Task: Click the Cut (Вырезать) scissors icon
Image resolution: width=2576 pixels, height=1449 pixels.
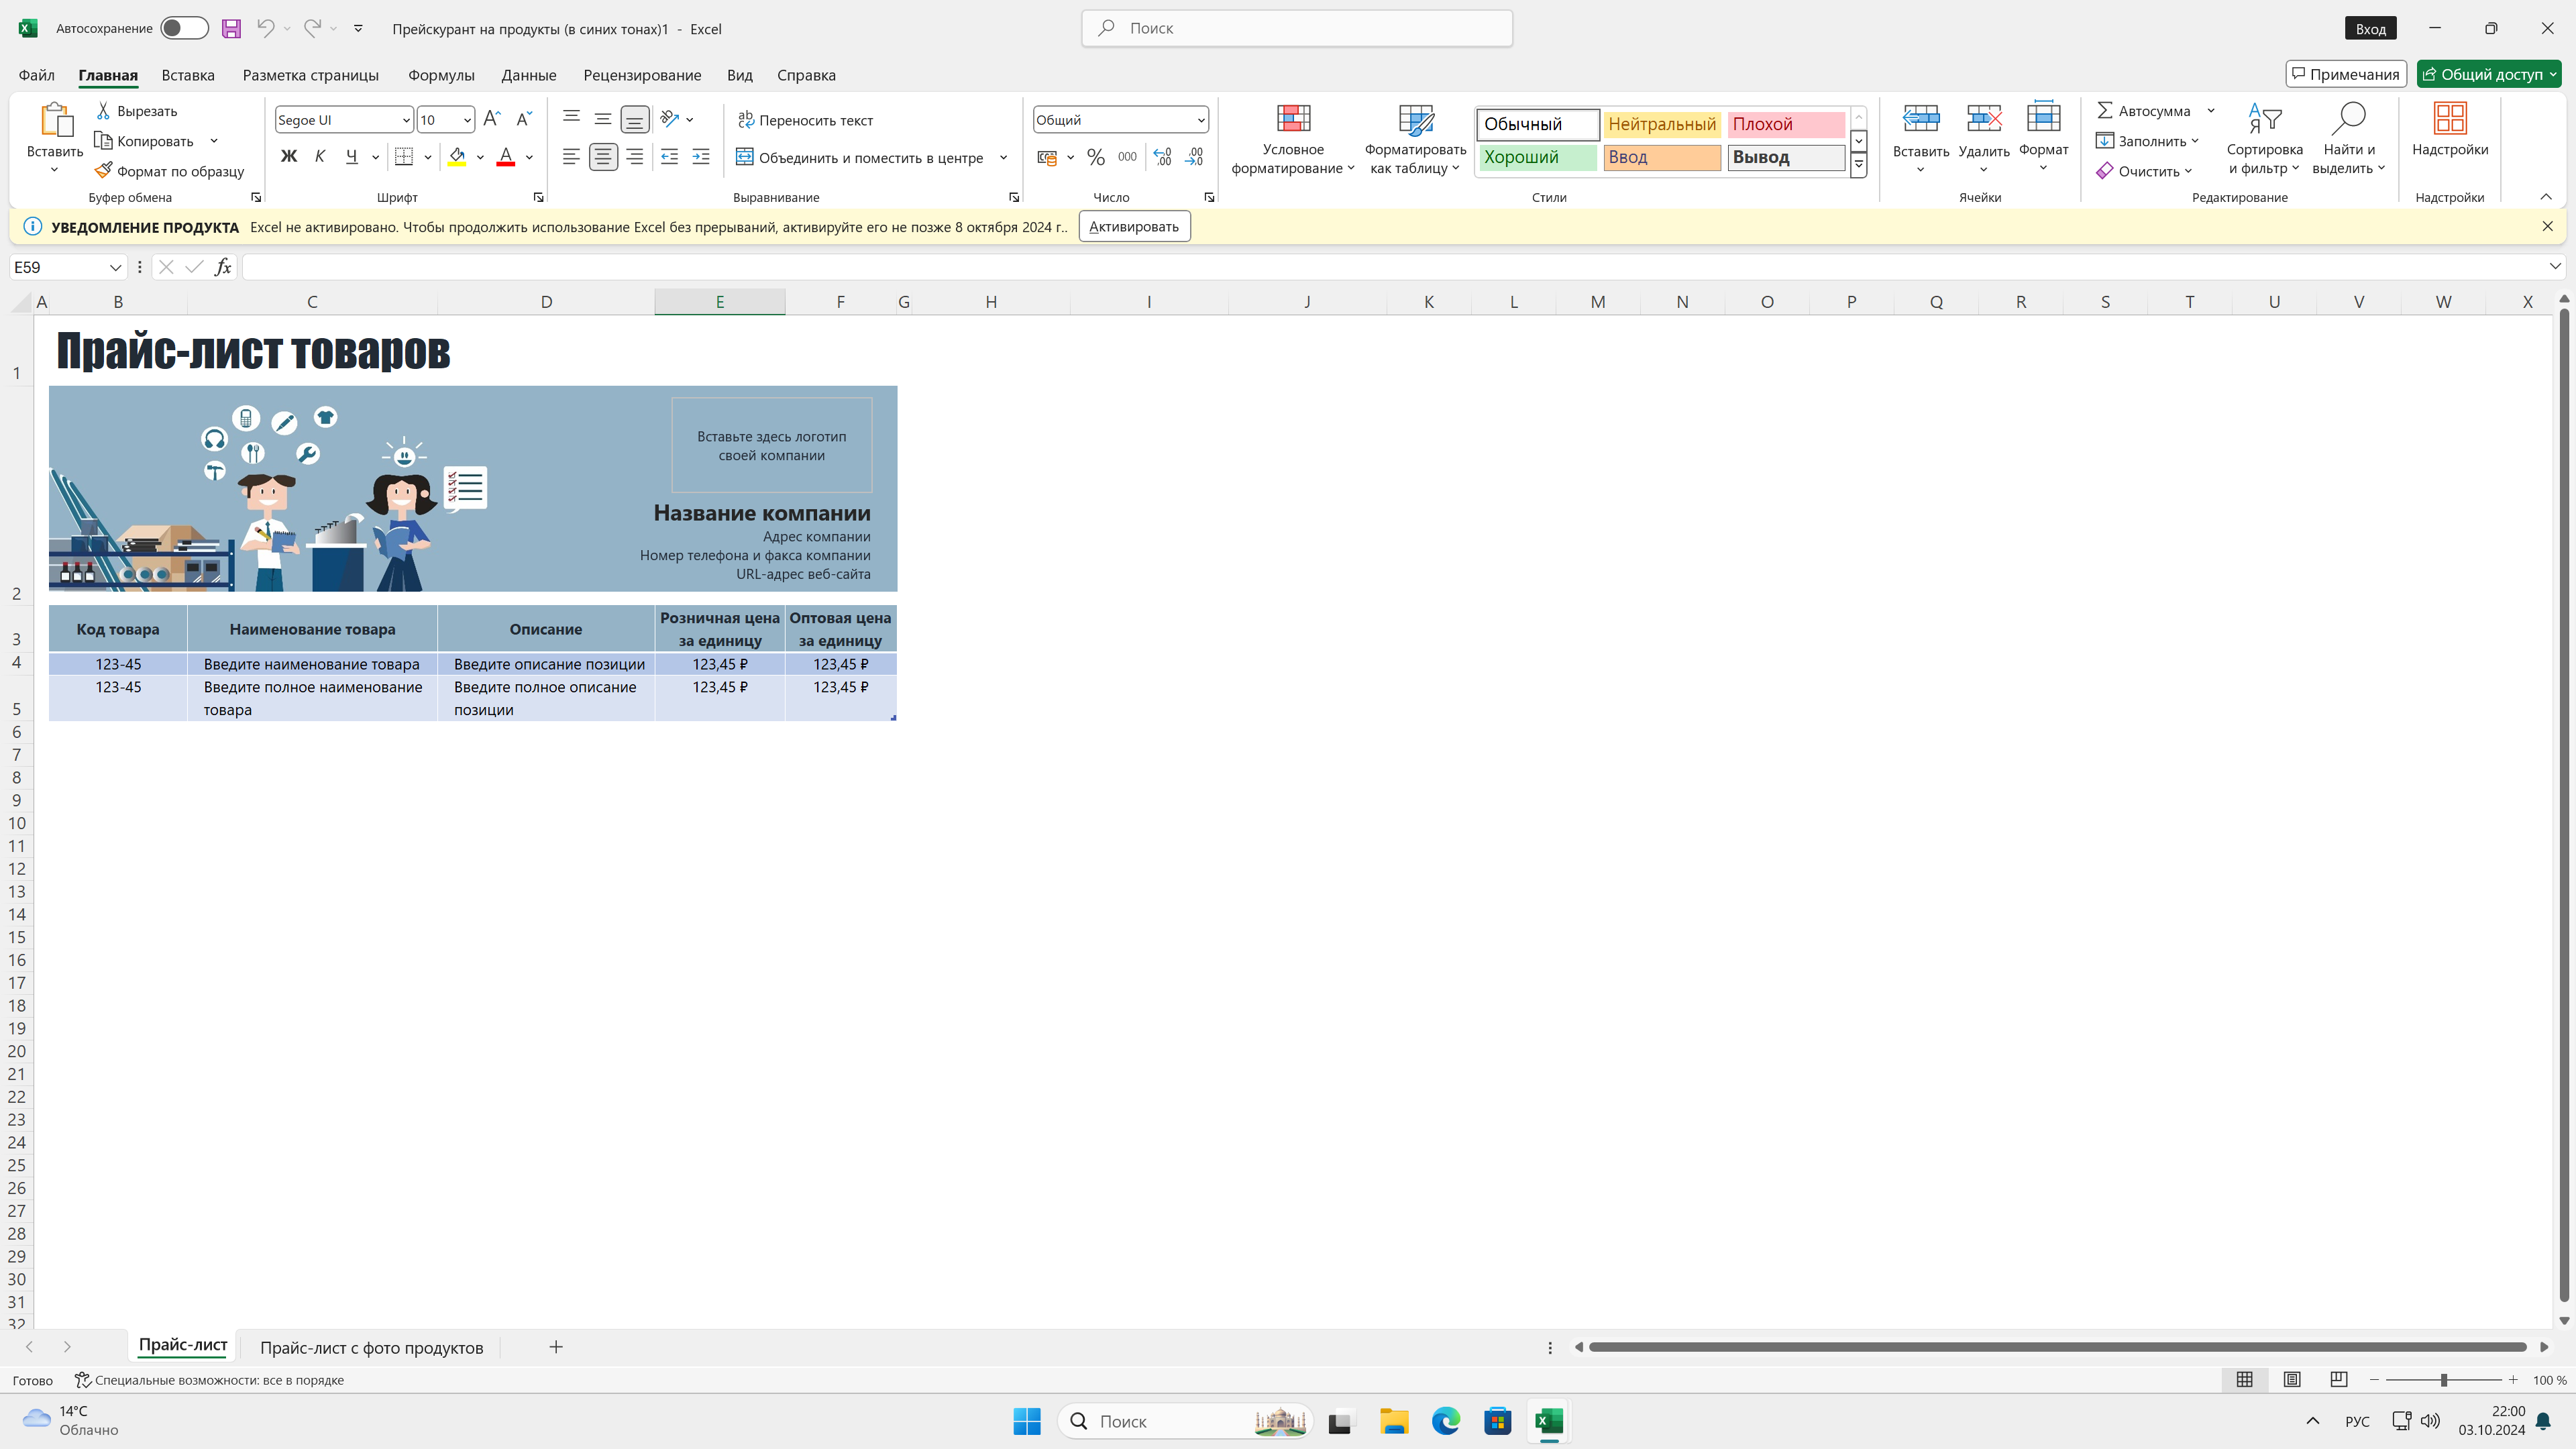Action: [103, 111]
